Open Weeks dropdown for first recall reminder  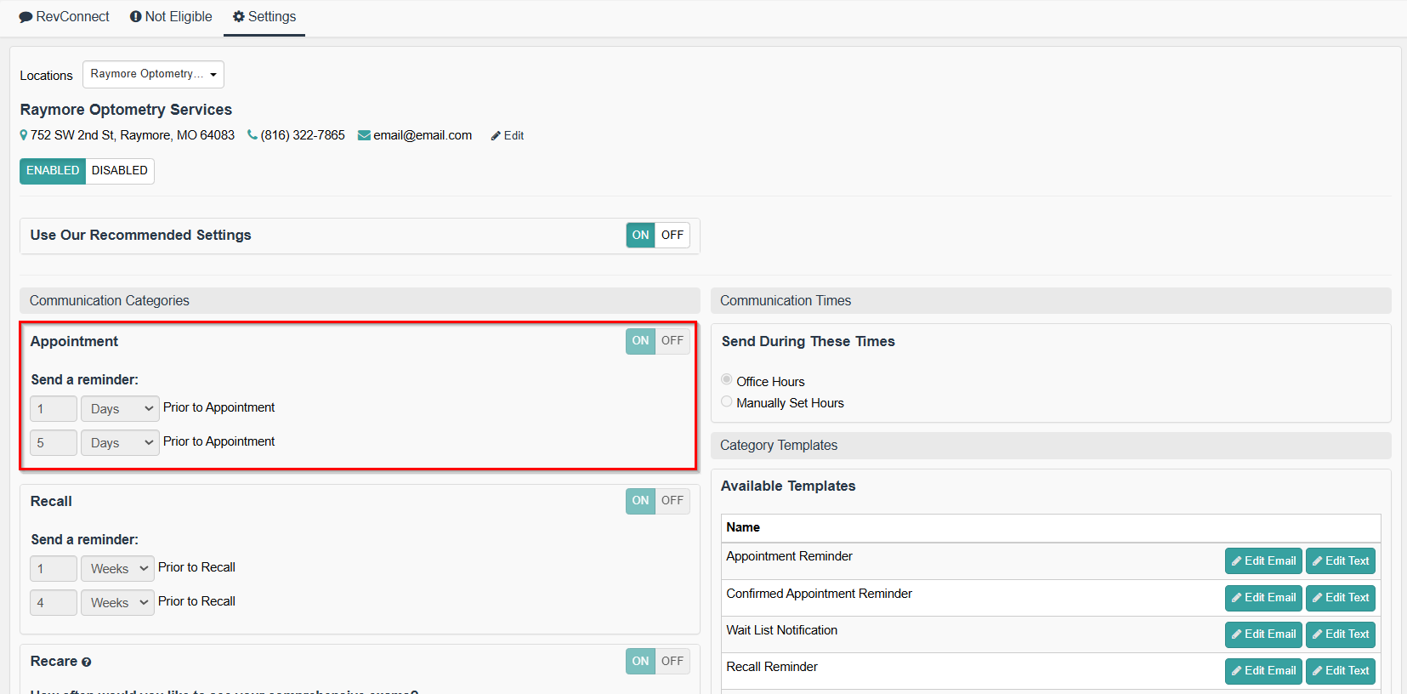(117, 569)
